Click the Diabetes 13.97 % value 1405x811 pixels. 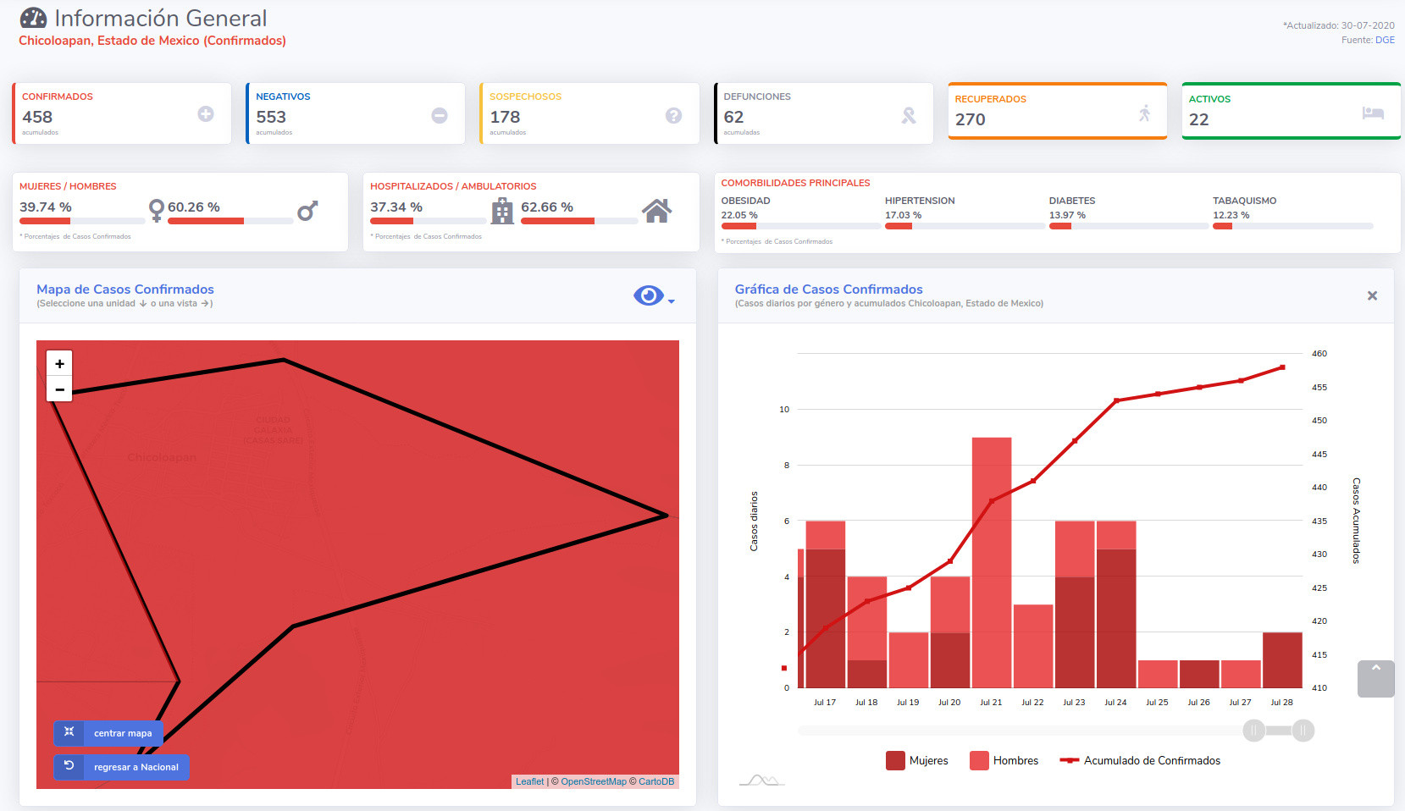pyautogui.click(x=1067, y=215)
